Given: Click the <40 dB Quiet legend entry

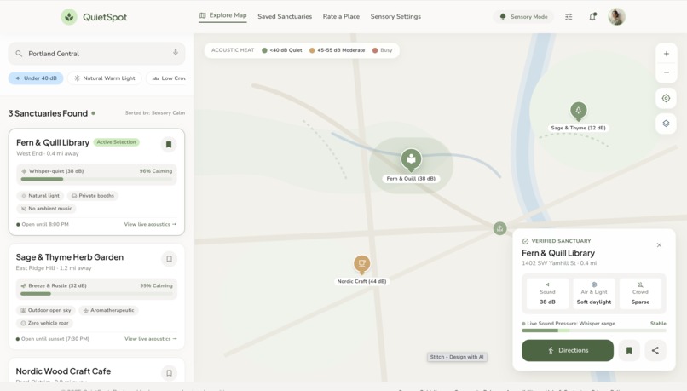Looking at the screenshot, I should click(282, 50).
